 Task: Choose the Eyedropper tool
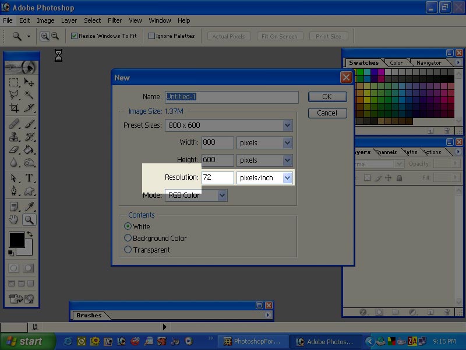[x=29, y=206]
